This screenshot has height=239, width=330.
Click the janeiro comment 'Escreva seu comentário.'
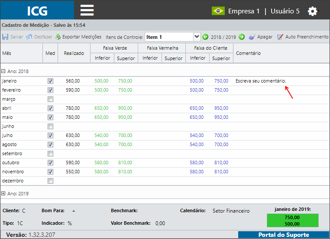[x=261, y=81]
